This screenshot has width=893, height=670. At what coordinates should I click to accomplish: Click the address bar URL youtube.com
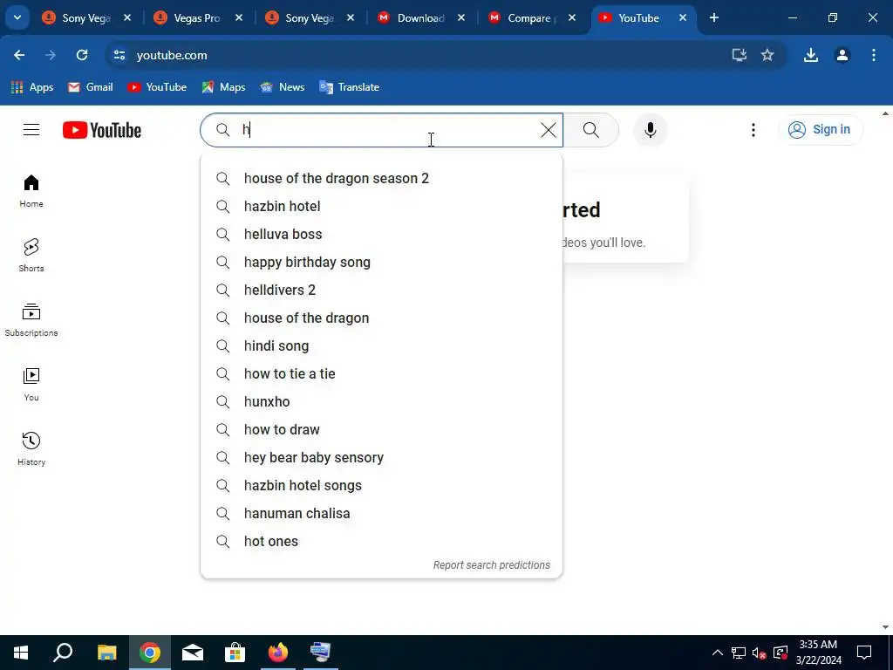click(x=172, y=55)
